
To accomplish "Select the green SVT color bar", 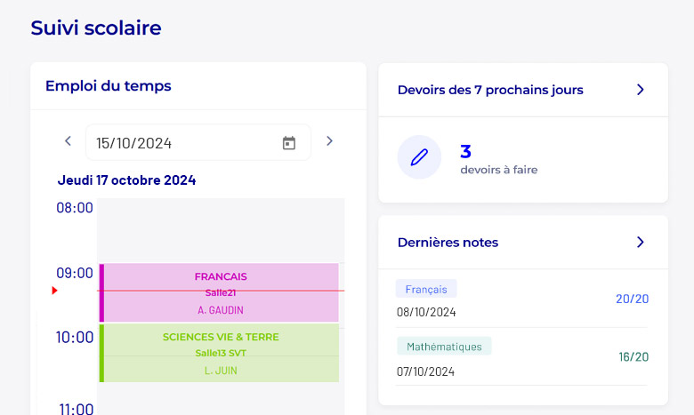I will tap(101, 353).
